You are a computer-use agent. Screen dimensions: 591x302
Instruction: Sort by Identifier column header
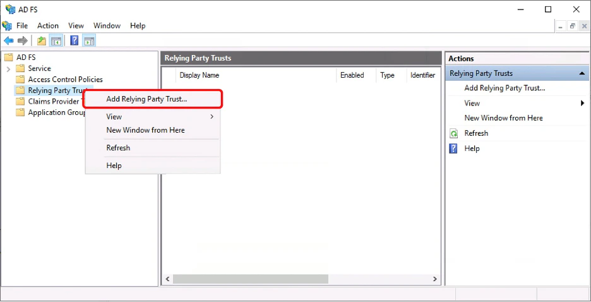point(424,75)
